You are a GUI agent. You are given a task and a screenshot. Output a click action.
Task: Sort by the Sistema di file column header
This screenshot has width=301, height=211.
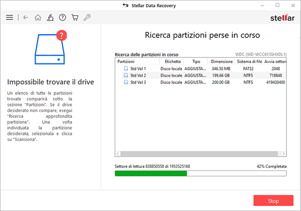[x=249, y=61]
